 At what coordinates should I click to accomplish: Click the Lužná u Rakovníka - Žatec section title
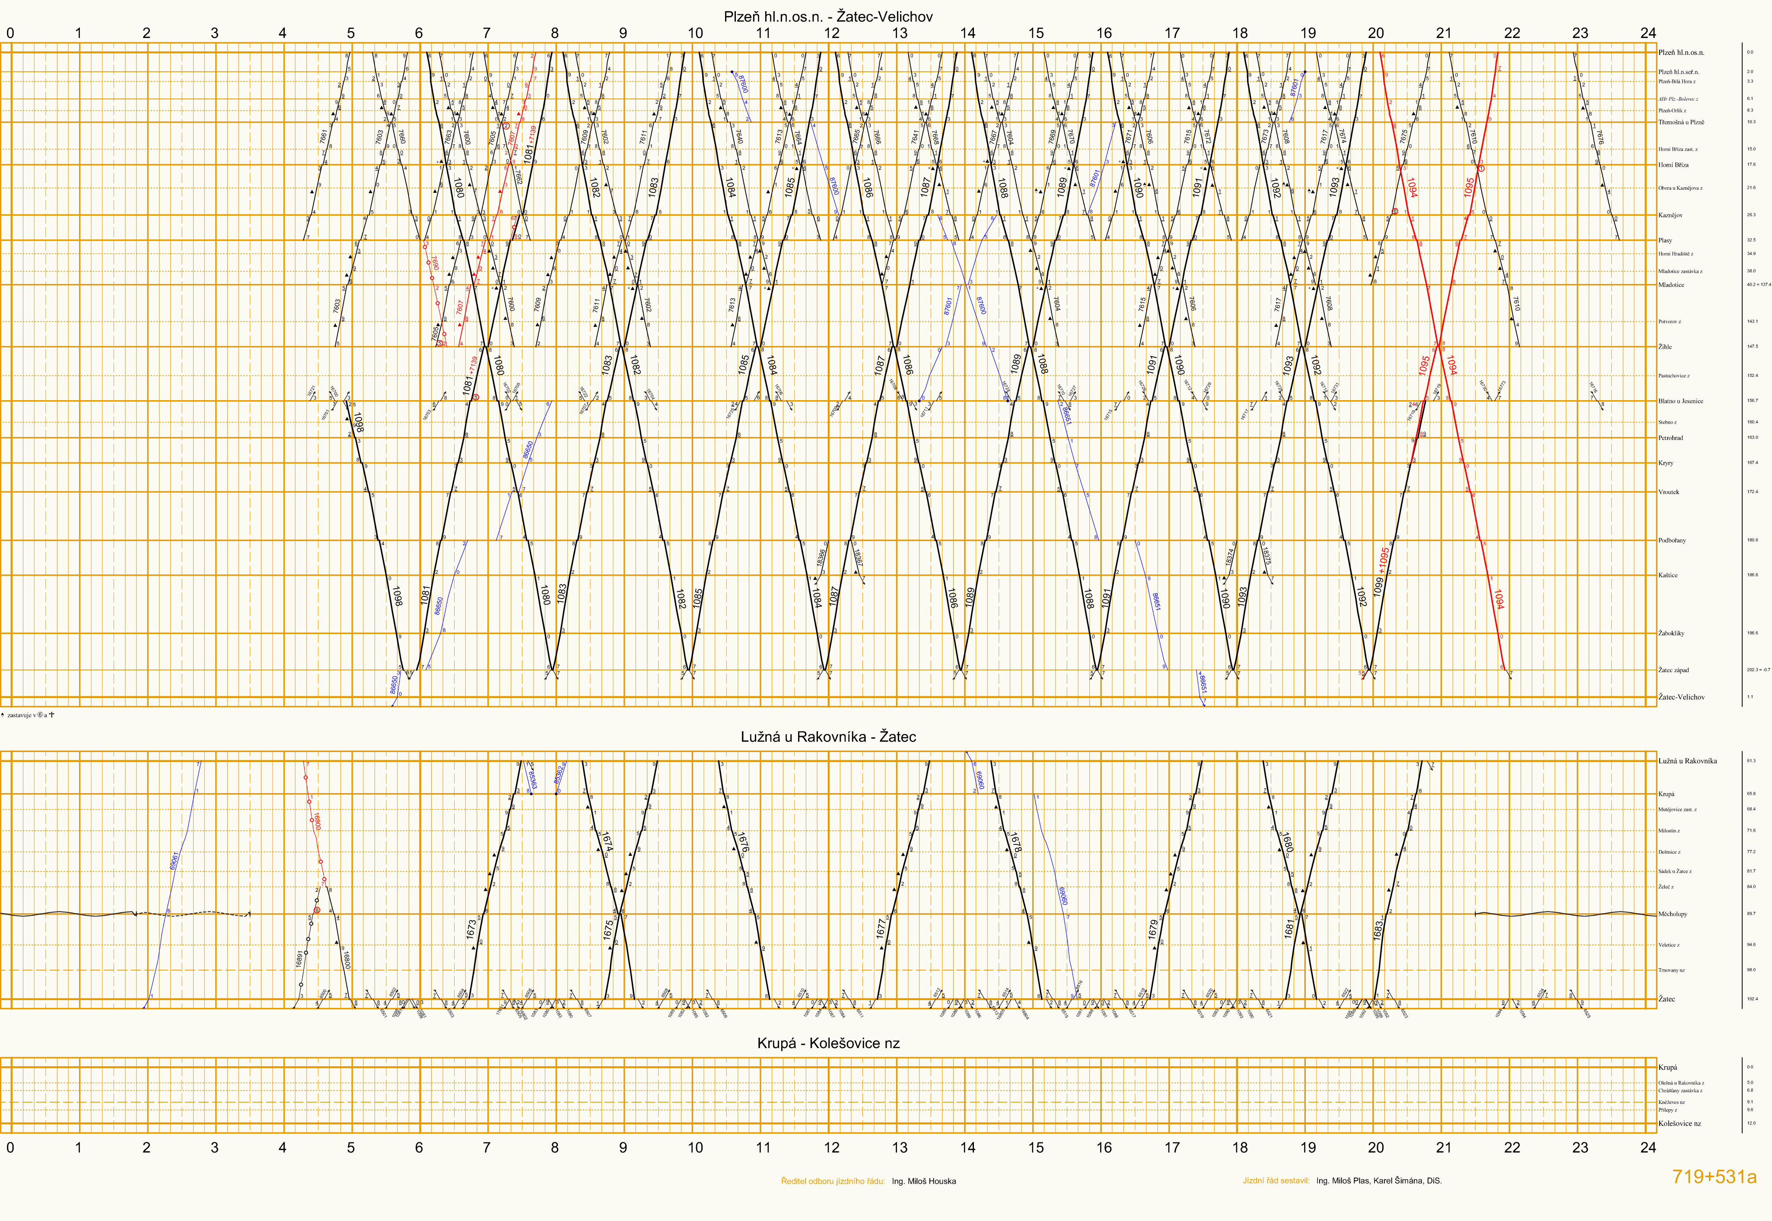tap(827, 737)
